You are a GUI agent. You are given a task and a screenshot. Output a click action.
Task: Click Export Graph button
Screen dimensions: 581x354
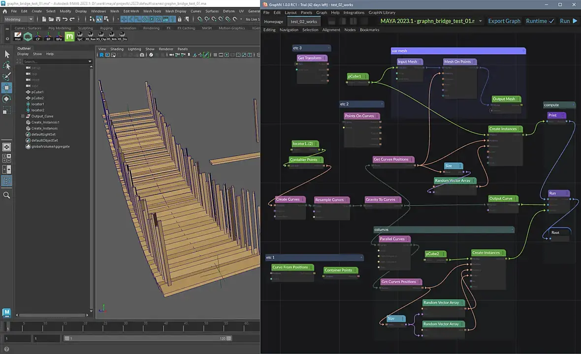pyautogui.click(x=504, y=21)
